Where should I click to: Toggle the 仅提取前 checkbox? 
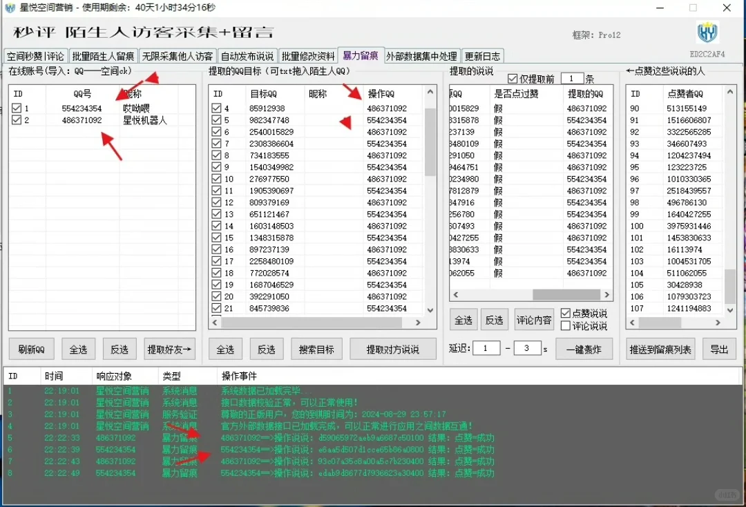tap(511, 77)
